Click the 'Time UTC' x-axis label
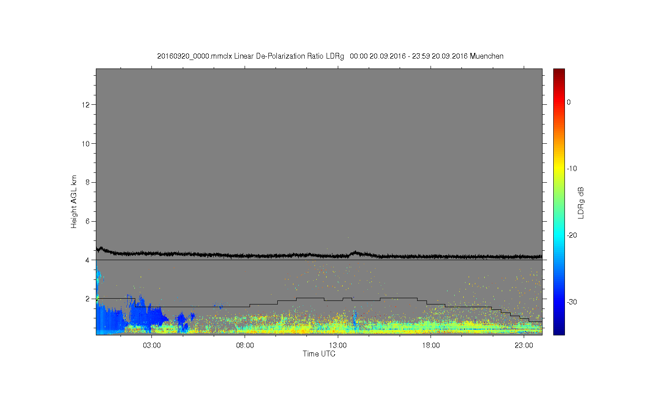 319,354
